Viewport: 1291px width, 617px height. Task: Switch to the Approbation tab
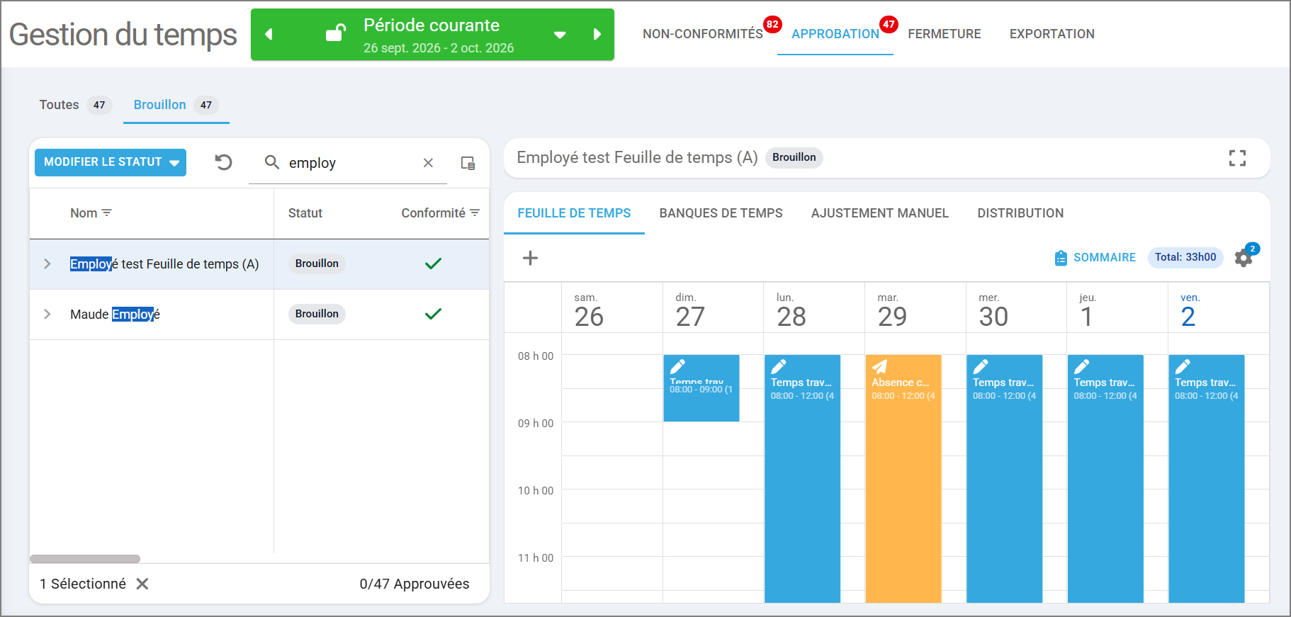pyautogui.click(x=835, y=34)
